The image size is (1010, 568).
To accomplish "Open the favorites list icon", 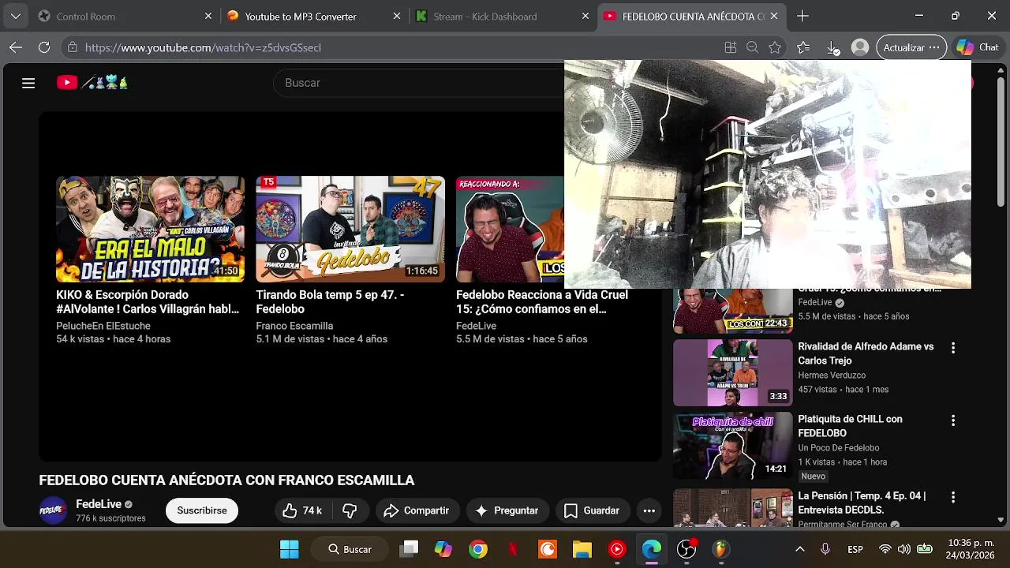I will point(803,47).
